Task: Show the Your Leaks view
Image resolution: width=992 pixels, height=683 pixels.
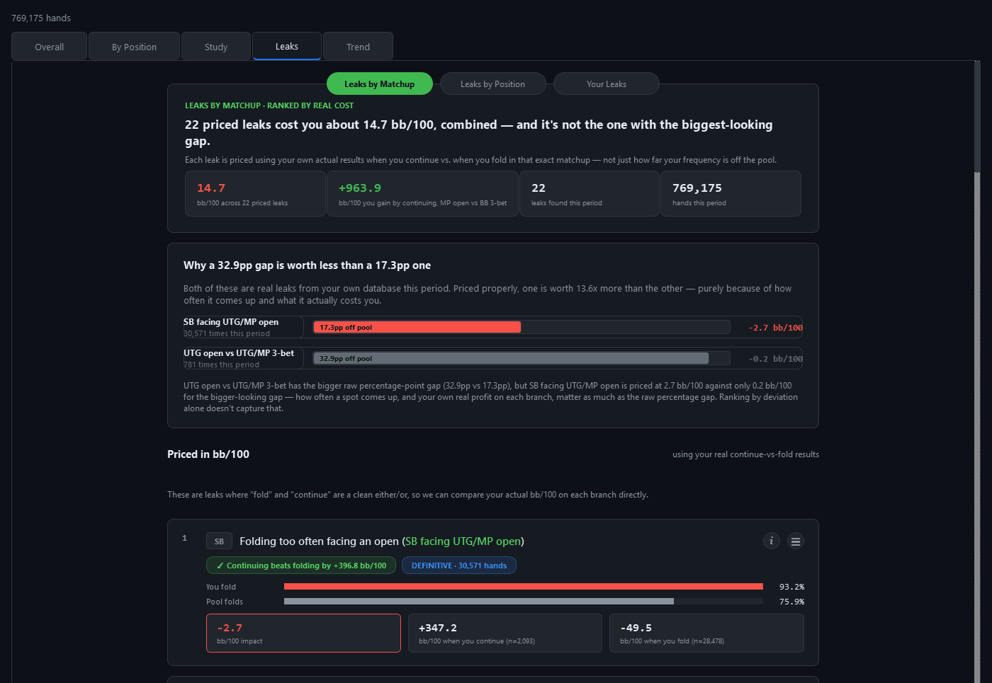Action: pos(607,84)
